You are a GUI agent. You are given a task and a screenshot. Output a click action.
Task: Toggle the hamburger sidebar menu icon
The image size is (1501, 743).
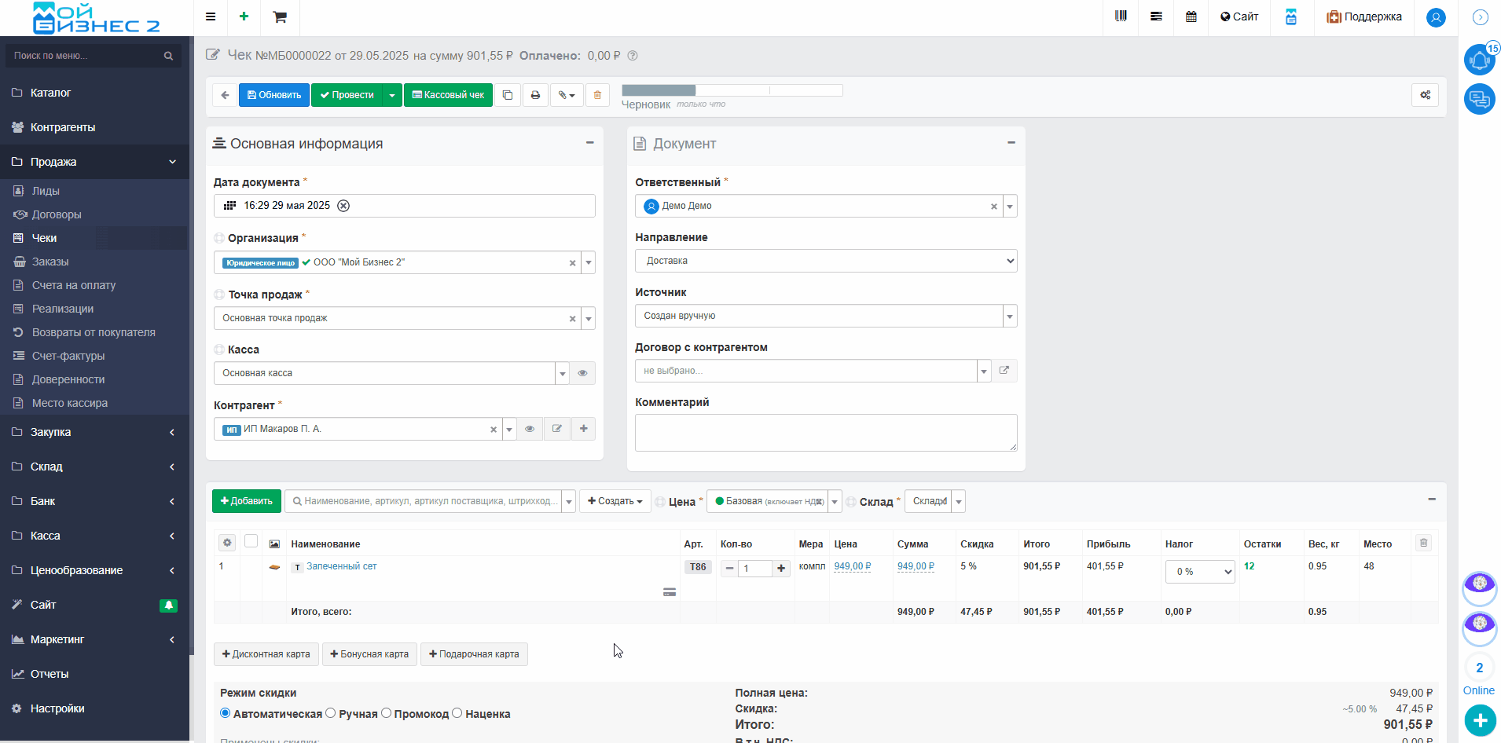point(211,16)
